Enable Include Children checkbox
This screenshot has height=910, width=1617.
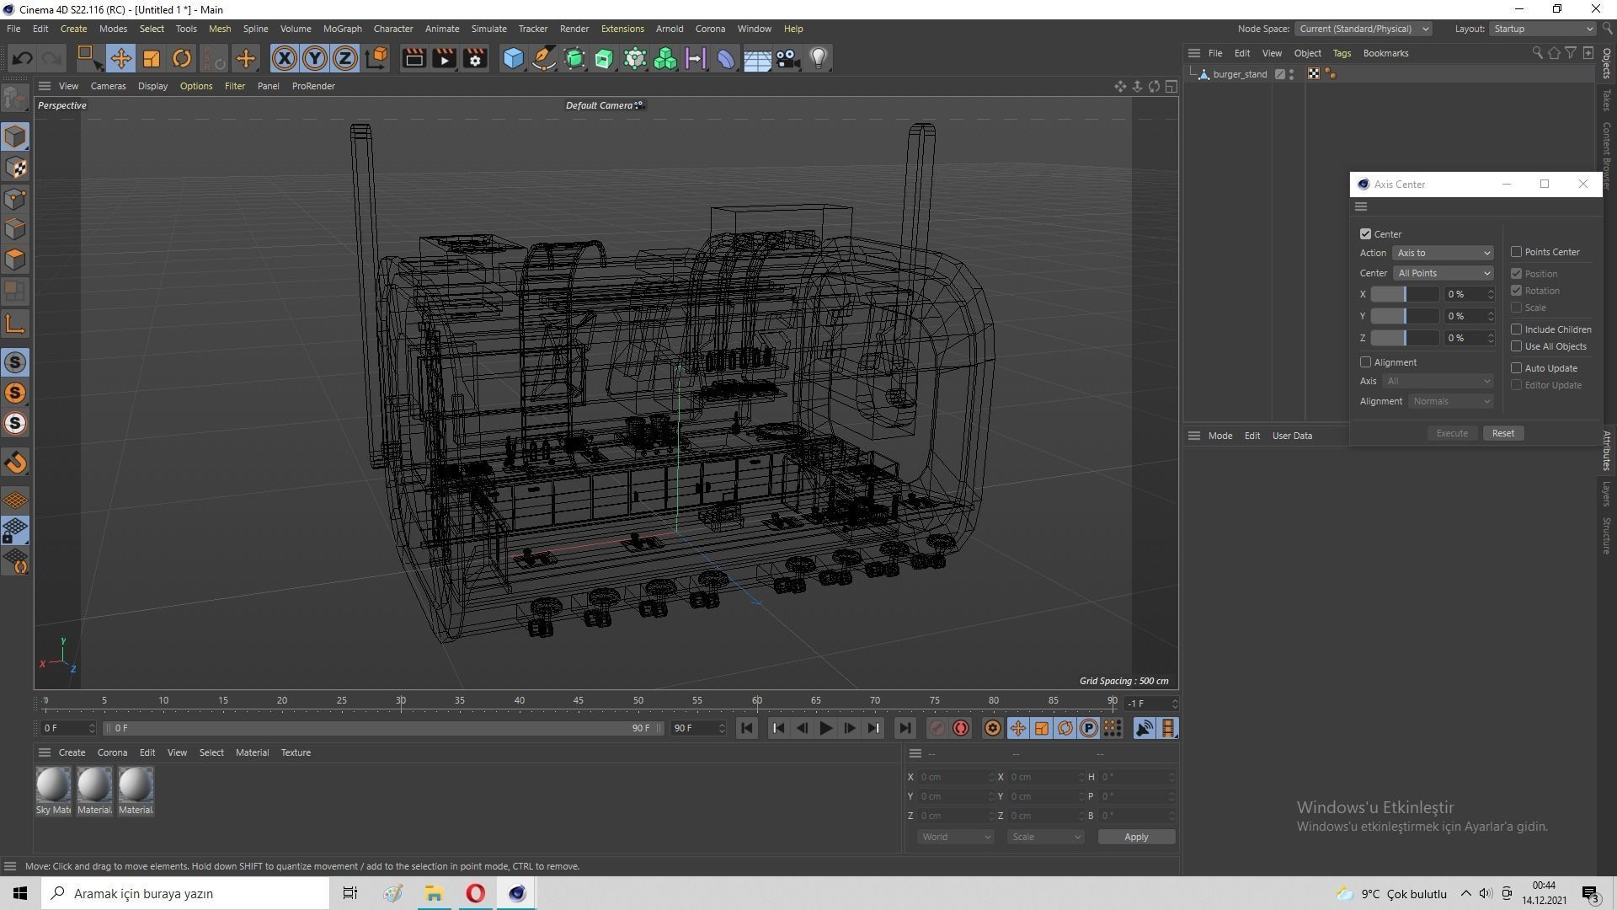tap(1516, 329)
